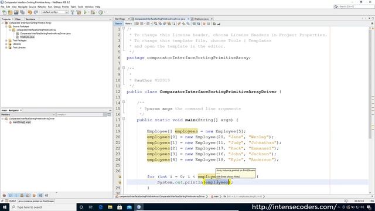Click editor Shift Line Right icon
This screenshot has height=211, width=375.
[199, 23]
